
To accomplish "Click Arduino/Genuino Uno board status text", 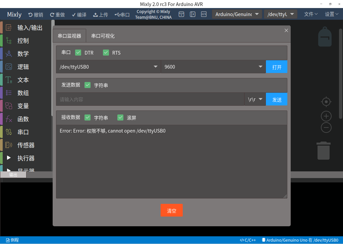I will pyautogui.click(x=300, y=240).
